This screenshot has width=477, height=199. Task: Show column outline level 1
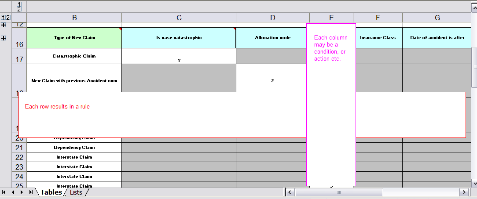click(19, 4)
